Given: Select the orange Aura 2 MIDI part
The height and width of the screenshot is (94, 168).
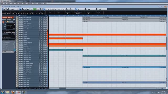Looking at the screenshot, I should tap(107, 35).
